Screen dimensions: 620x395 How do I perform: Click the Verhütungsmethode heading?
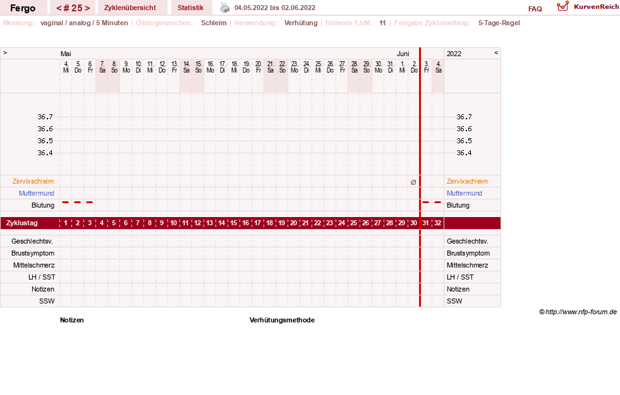tap(282, 320)
